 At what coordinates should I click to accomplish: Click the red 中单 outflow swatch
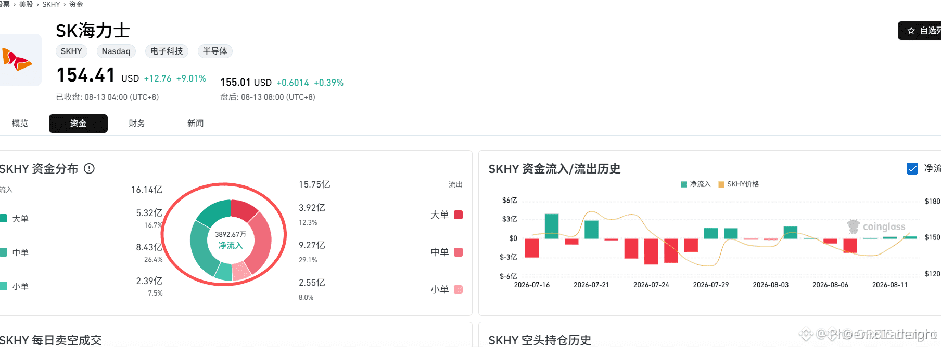pyautogui.click(x=459, y=252)
